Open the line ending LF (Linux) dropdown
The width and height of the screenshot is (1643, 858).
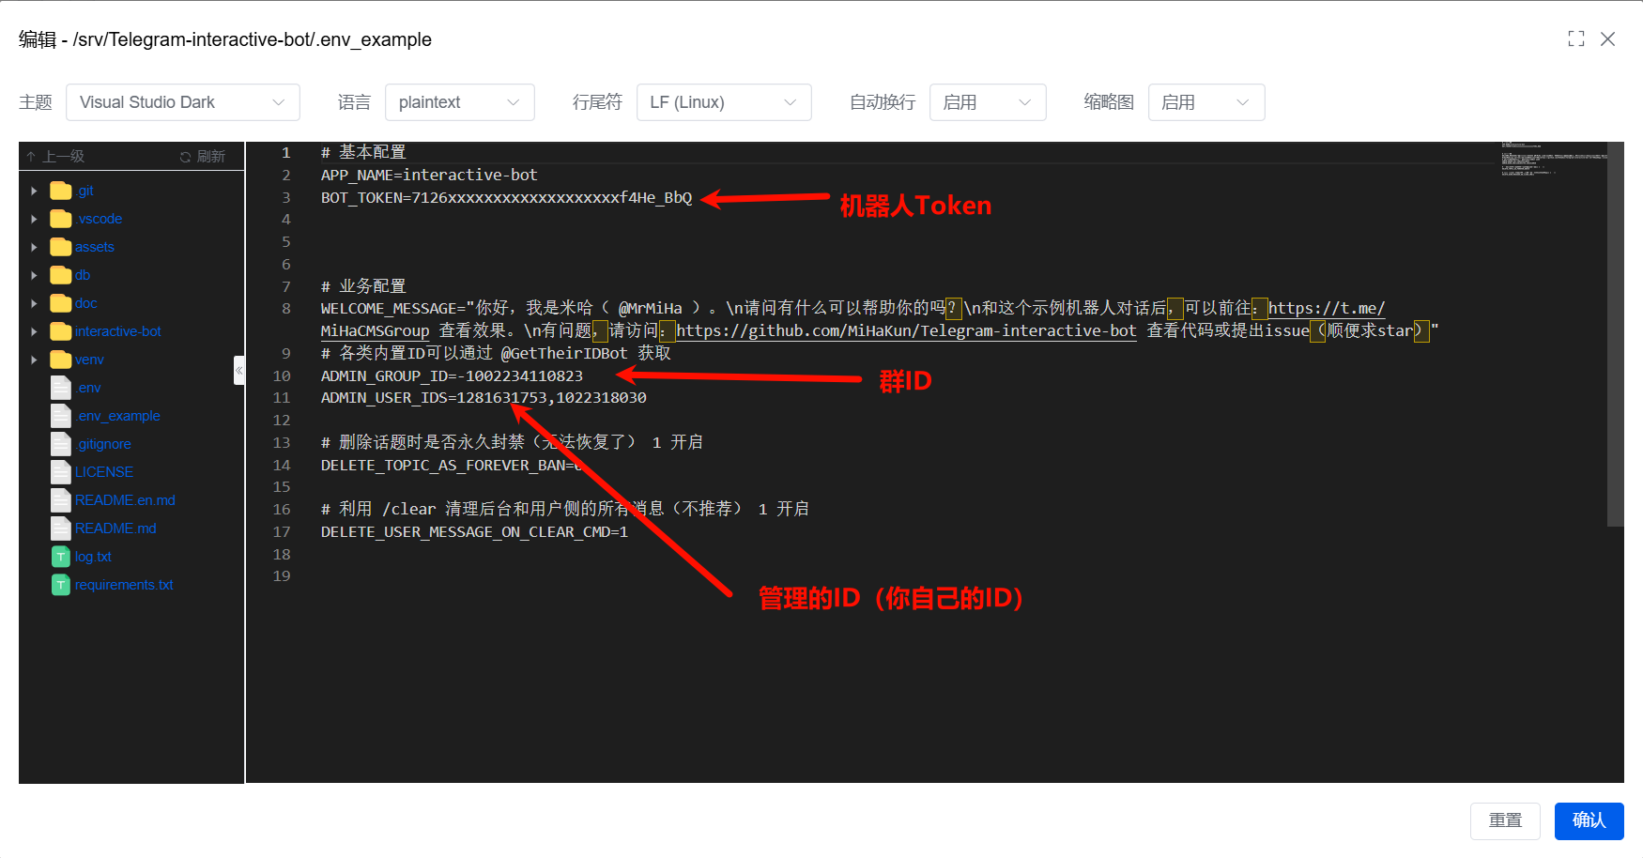click(x=723, y=102)
